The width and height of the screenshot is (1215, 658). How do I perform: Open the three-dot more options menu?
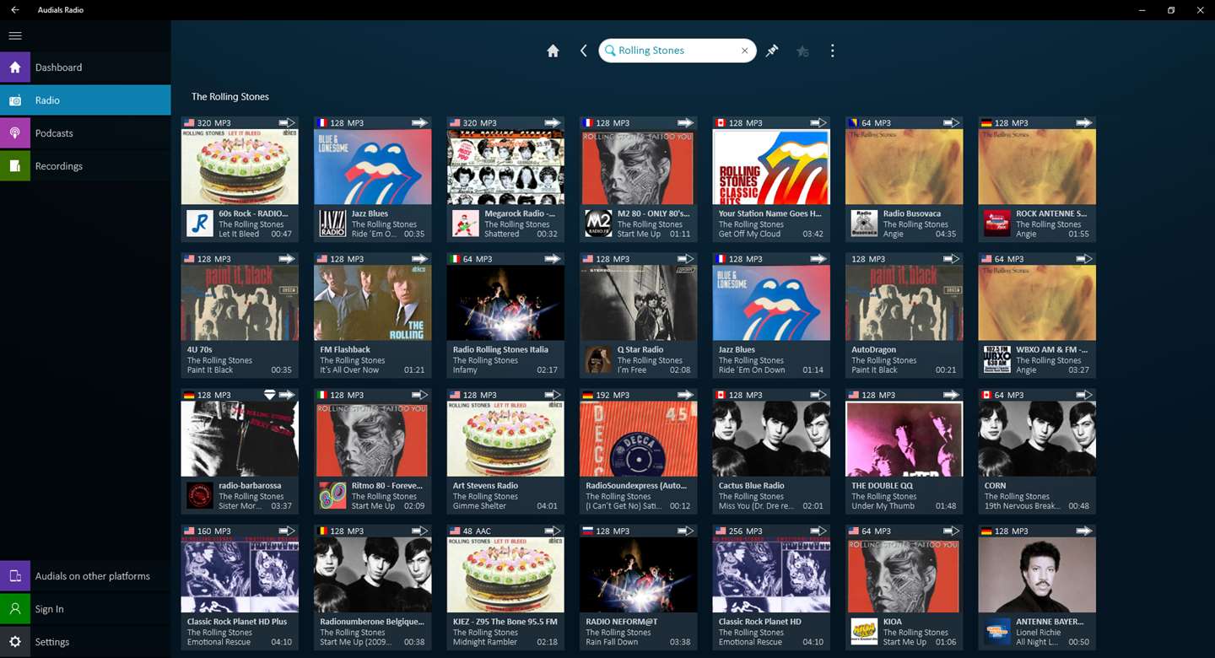click(832, 51)
